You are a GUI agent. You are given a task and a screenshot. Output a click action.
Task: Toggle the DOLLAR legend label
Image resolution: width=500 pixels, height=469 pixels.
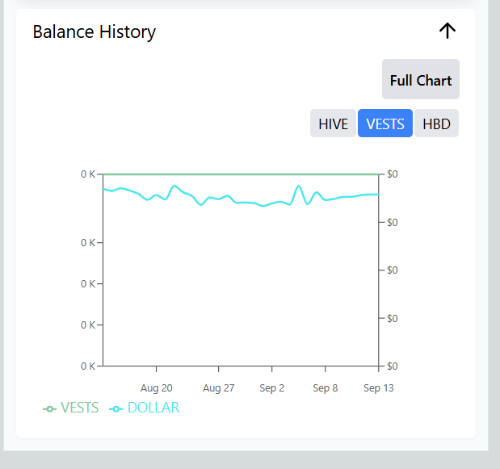(x=153, y=408)
